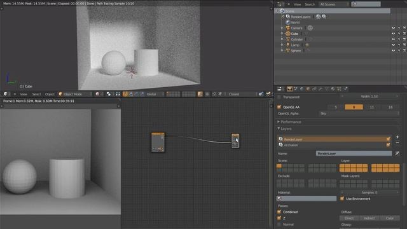Click the pin icon beside Name field
This screenshot has width=407, height=229.
(x=397, y=153)
